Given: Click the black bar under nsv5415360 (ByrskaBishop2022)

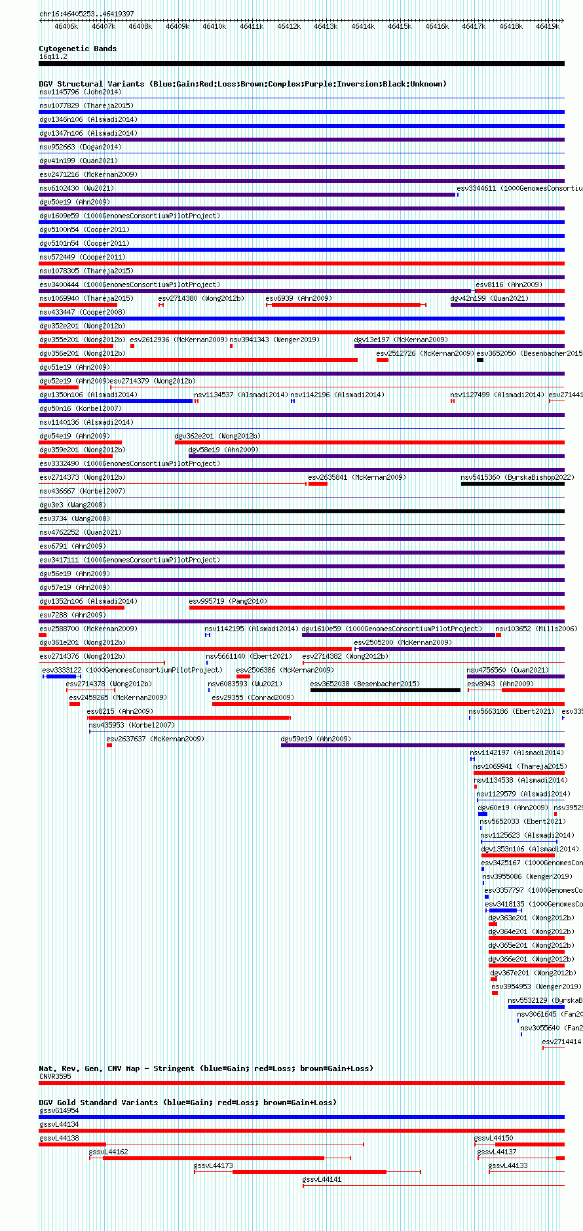Looking at the screenshot, I should [x=512, y=484].
